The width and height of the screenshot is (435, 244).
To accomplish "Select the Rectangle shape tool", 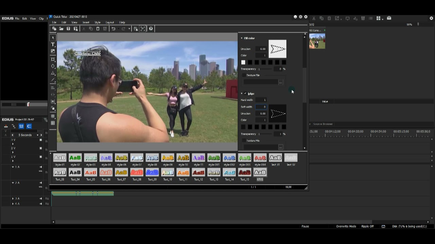I will [53, 59].
